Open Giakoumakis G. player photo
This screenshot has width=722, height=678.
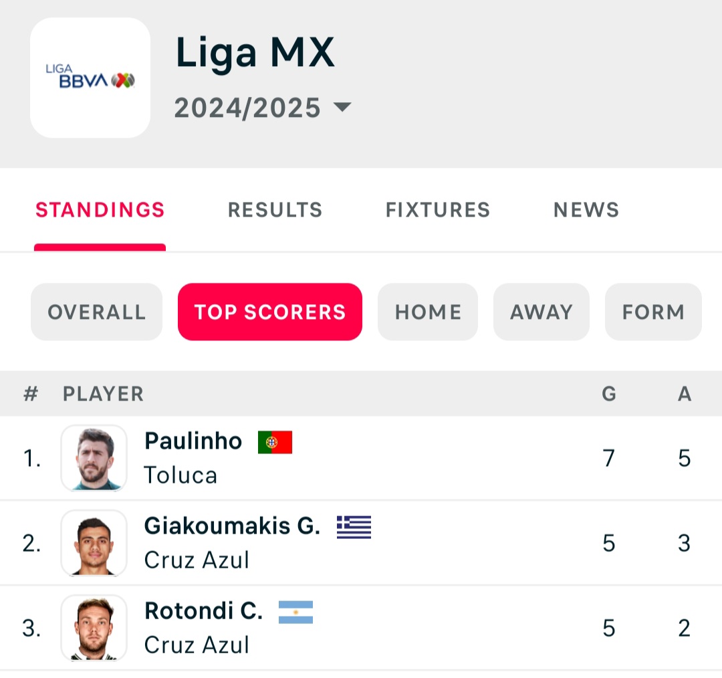(x=94, y=543)
